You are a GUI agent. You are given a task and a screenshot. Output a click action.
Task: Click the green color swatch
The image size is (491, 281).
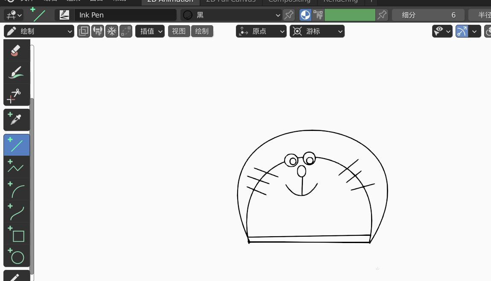point(350,15)
